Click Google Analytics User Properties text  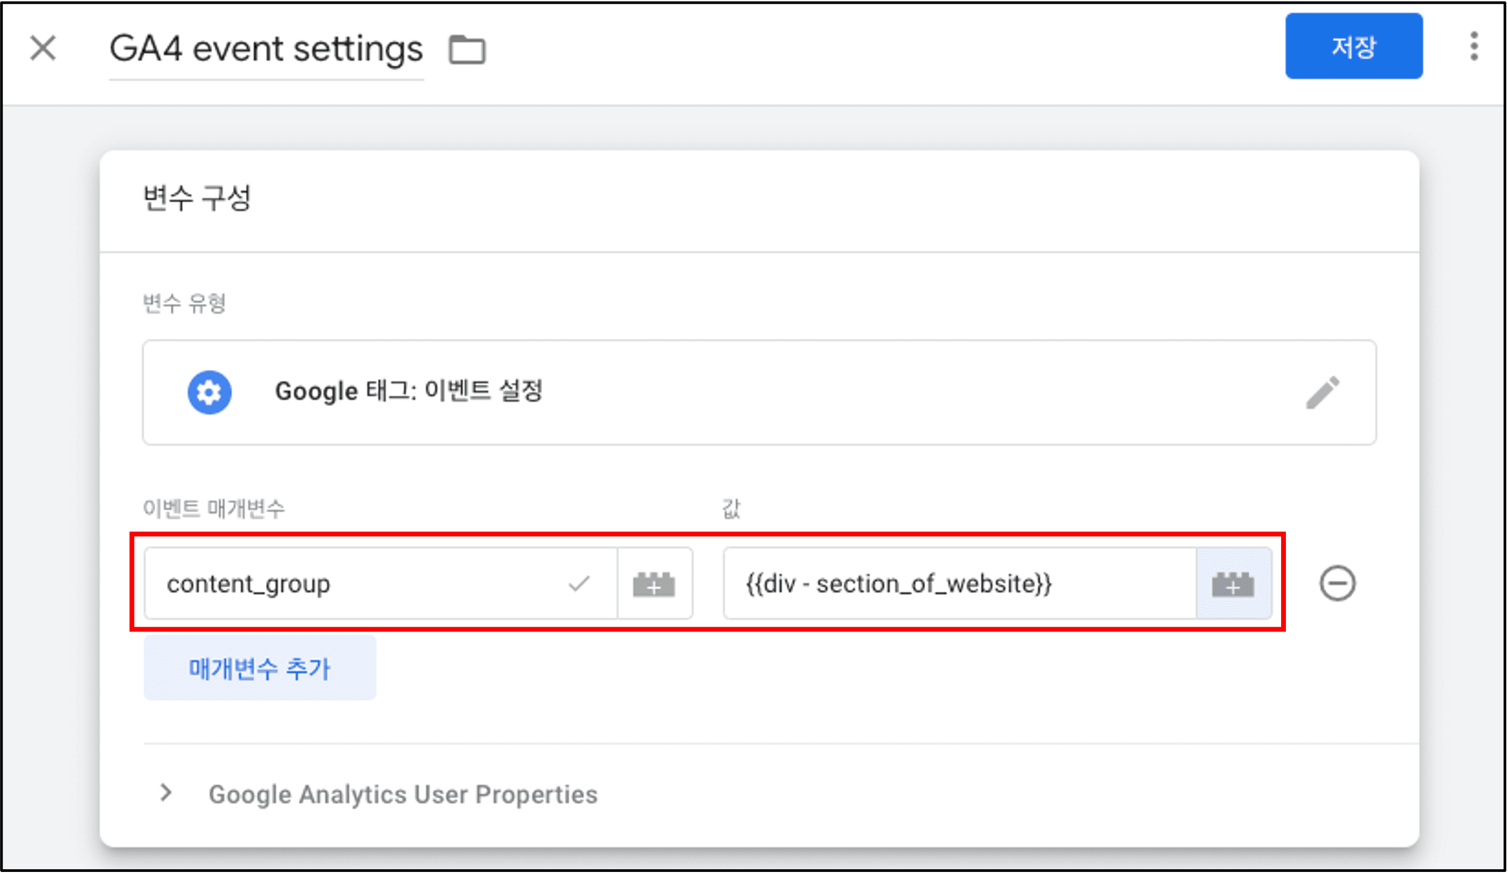403,795
